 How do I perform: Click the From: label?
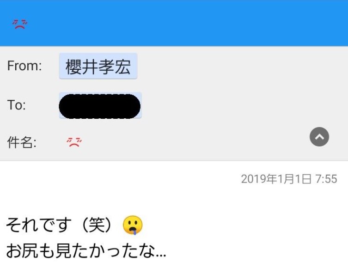[x=24, y=66]
